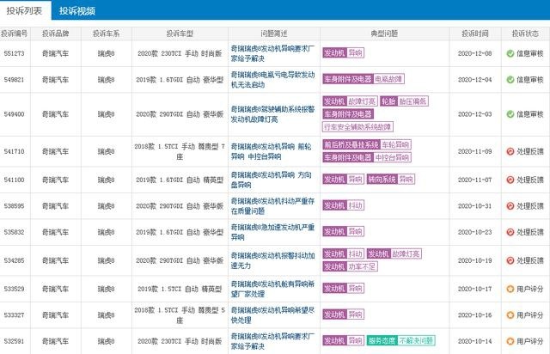Click the 投诉状态 column header
Screen dimensions: 550x354
525,34
